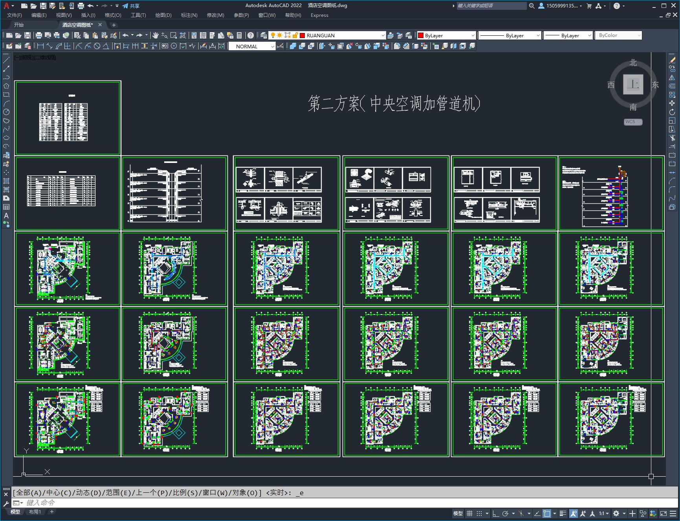Select the Multiline Text tool

(6, 216)
